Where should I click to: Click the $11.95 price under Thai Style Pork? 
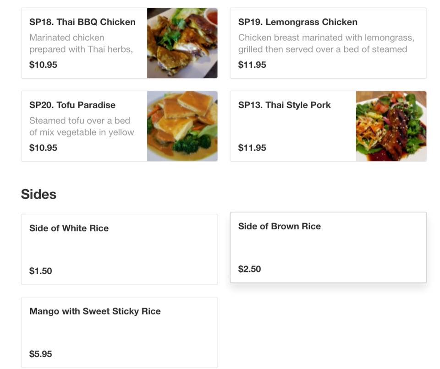click(x=252, y=147)
